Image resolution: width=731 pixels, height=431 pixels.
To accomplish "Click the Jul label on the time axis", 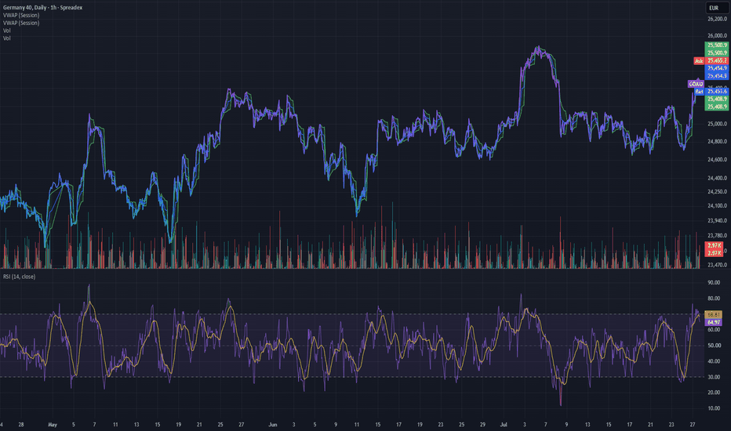I will click(x=504, y=425).
